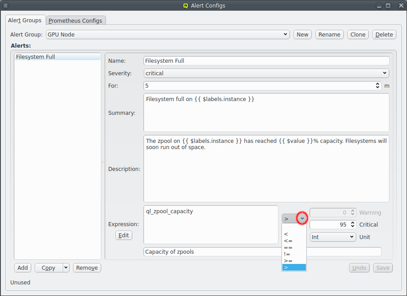Click inside the Description text area
Screen dimensions: 407x296
pos(266,169)
